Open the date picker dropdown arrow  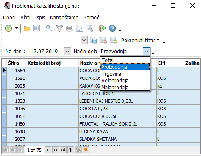[67, 52]
